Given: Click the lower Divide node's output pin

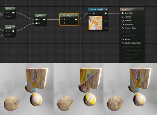Looking at the screenshot, I should pos(13,31).
